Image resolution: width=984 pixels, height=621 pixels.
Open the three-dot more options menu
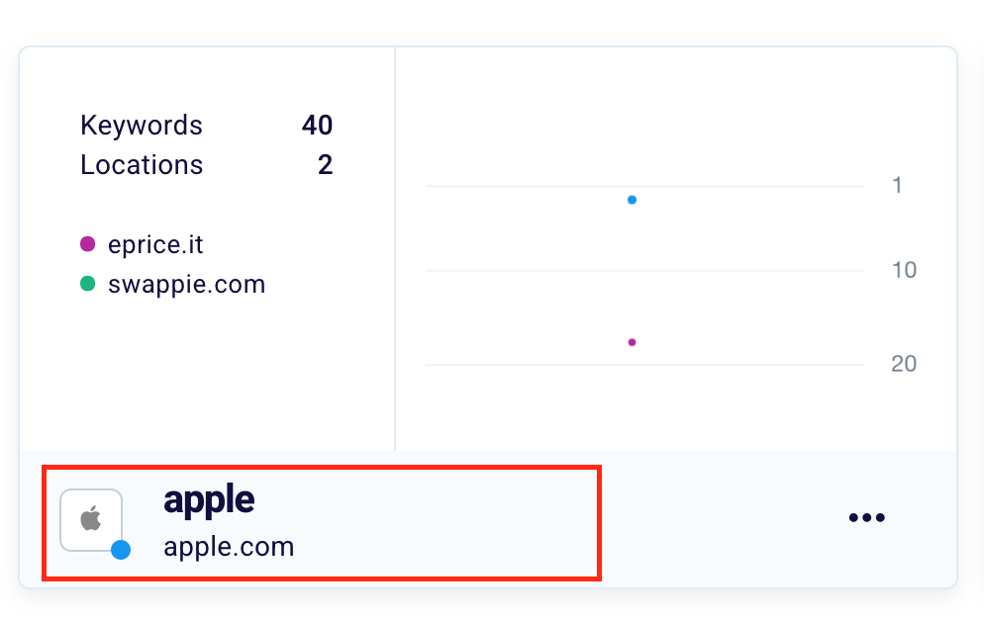(866, 517)
